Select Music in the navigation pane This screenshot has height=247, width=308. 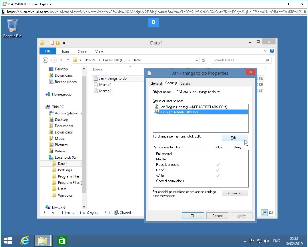(60, 139)
